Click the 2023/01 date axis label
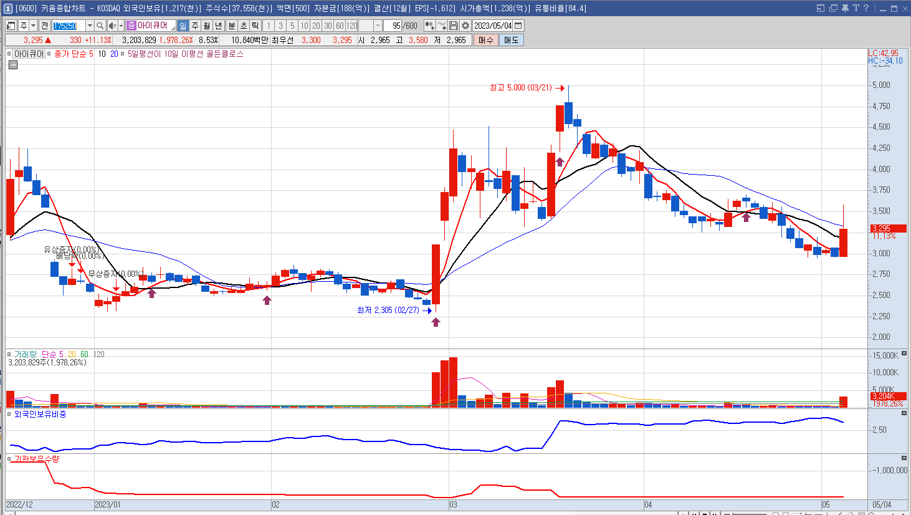This screenshot has width=911, height=515. (x=108, y=504)
